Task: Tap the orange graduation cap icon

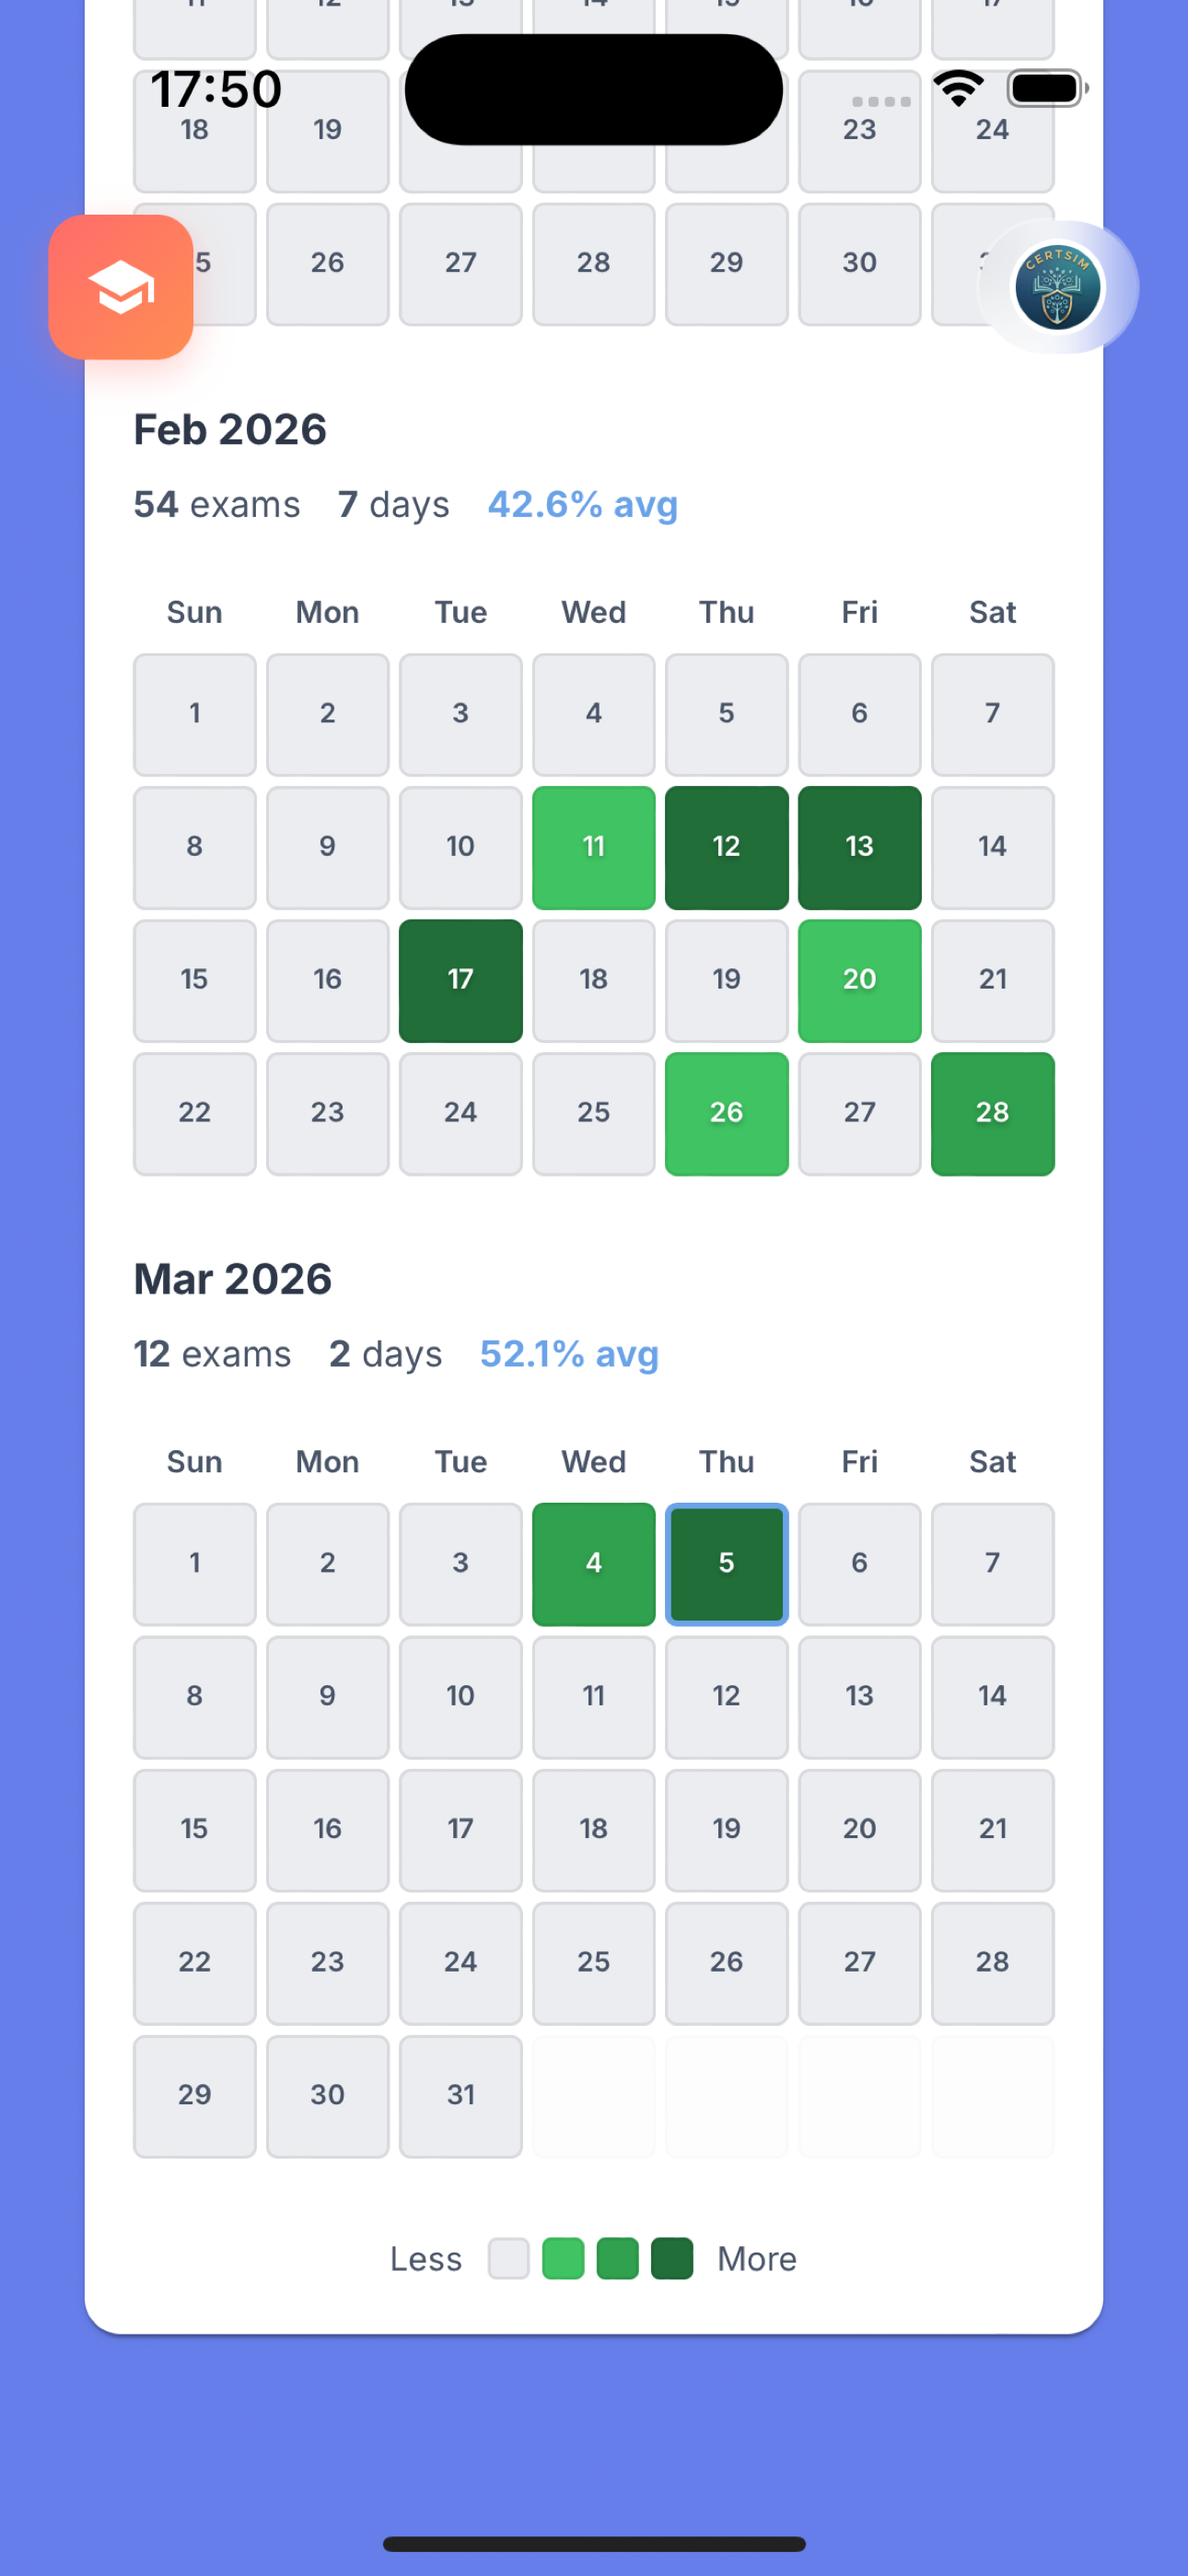Action: [x=121, y=287]
